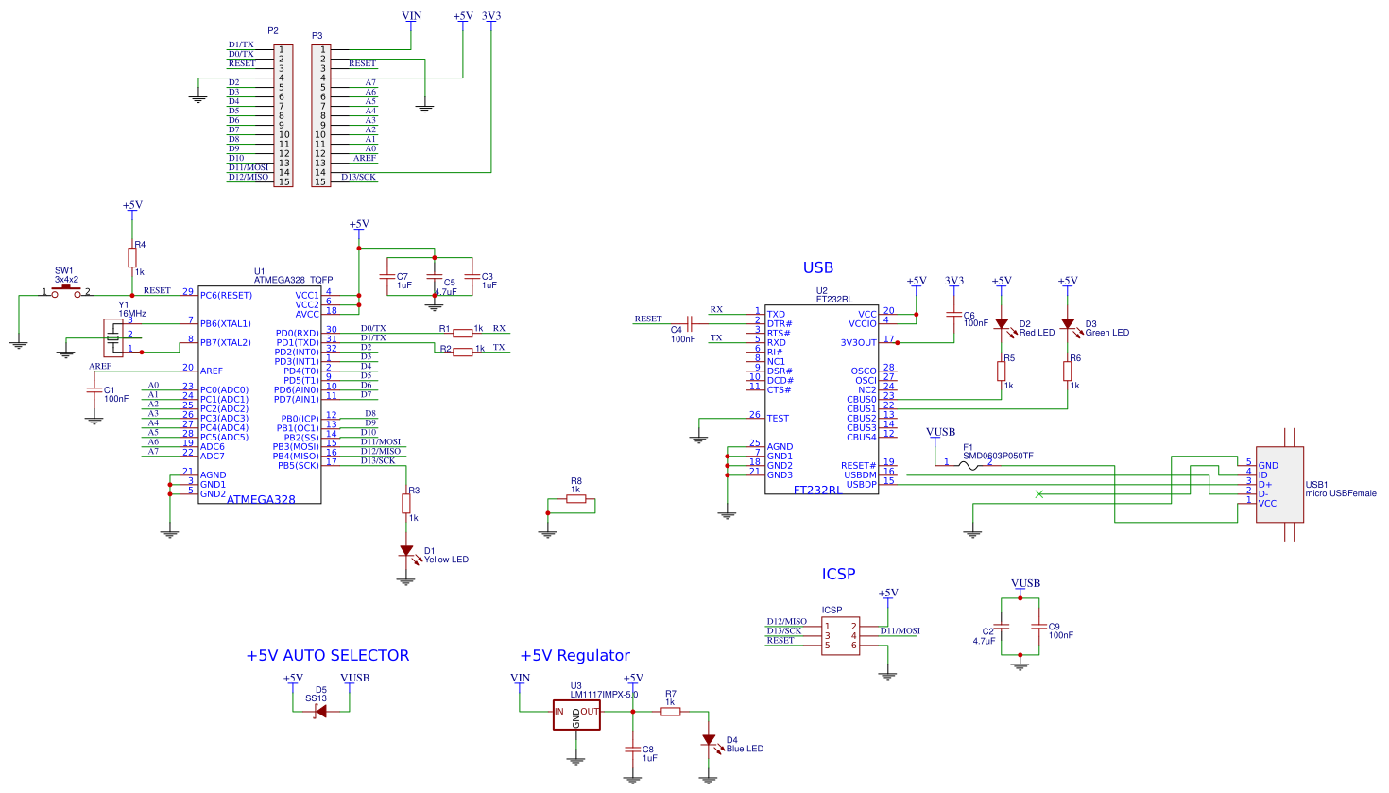Image resolution: width=1389 pixels, height=793 pixels.
Task: Click the ATMEGA328_TQFP part label
Action: (x=293, y=280)
